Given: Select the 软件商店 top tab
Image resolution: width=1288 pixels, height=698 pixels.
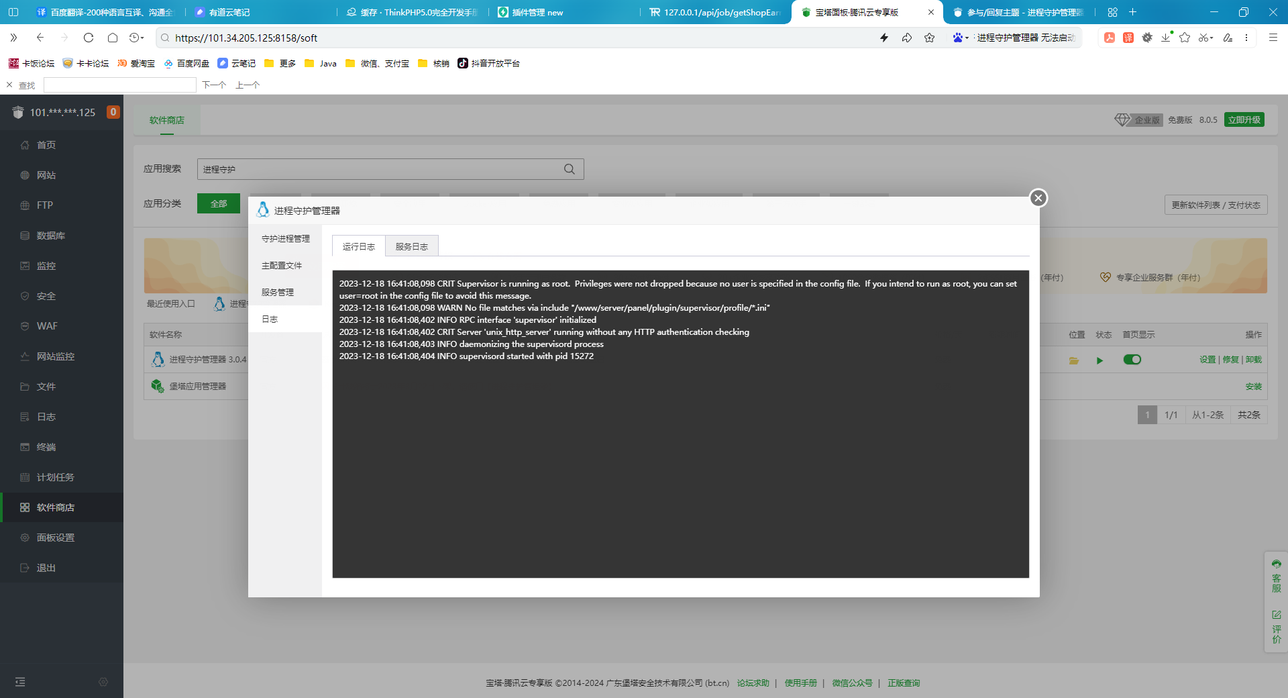Looking at the screenshot, I should [x=166, y=120].
